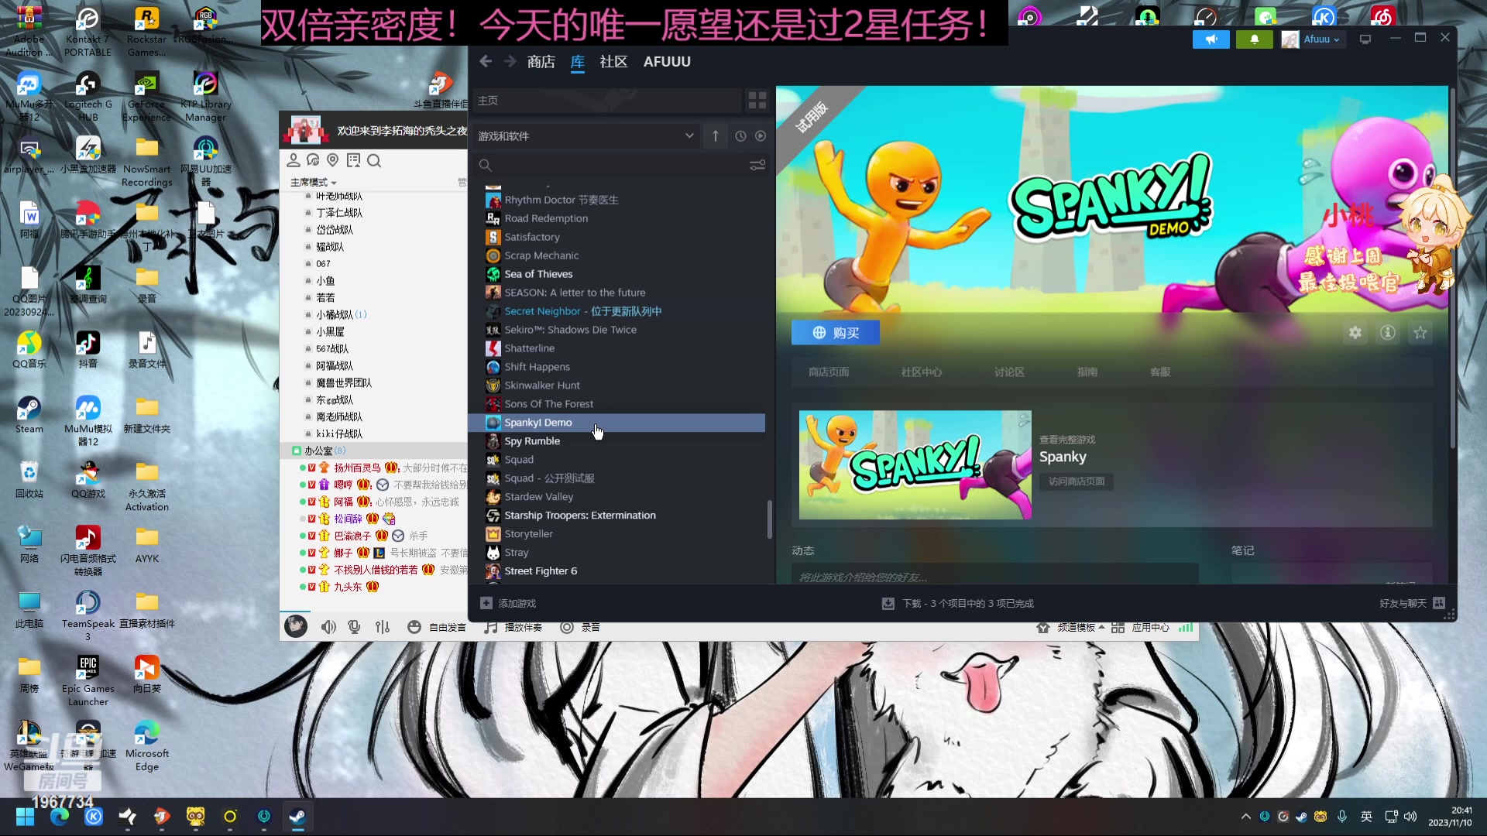Switch to Steam Big Picture mode icon
The image size is (1487, 836).
coord(1365,39)
